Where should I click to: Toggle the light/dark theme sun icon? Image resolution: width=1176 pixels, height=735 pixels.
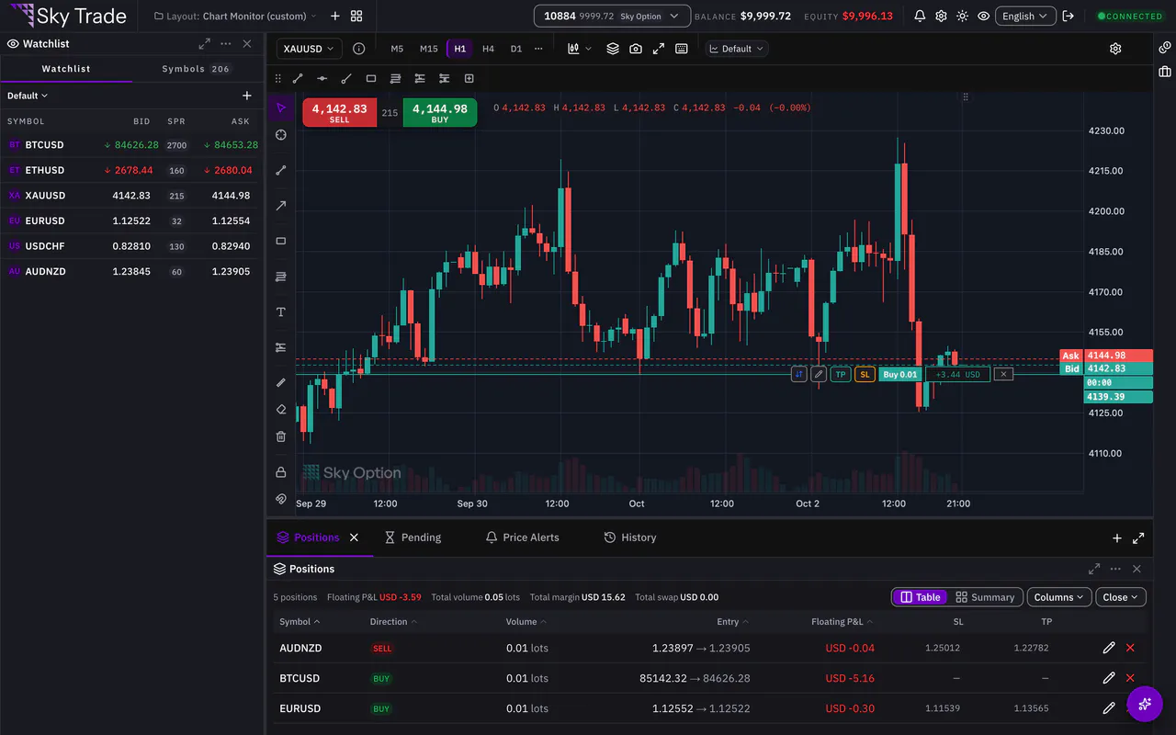(x=962, y=16)
